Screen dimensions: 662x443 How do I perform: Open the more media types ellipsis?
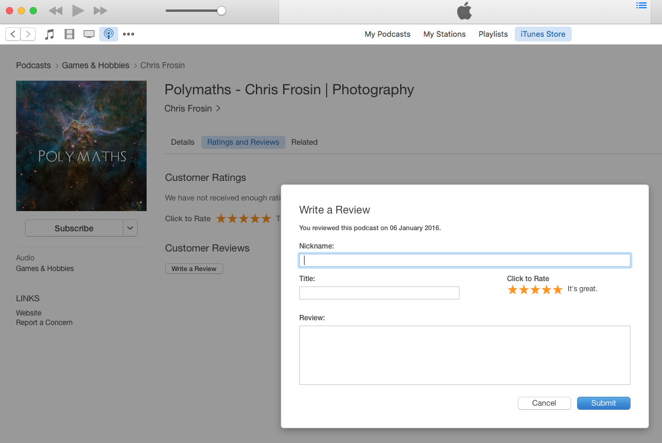[x=128, y=34]
